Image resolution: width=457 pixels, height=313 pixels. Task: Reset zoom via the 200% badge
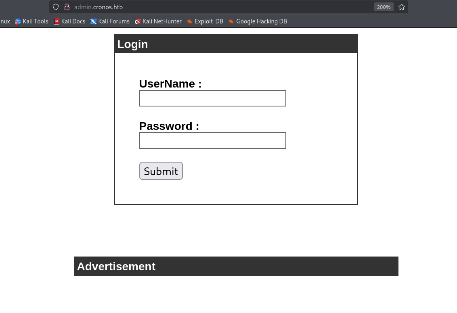point(384,7)
